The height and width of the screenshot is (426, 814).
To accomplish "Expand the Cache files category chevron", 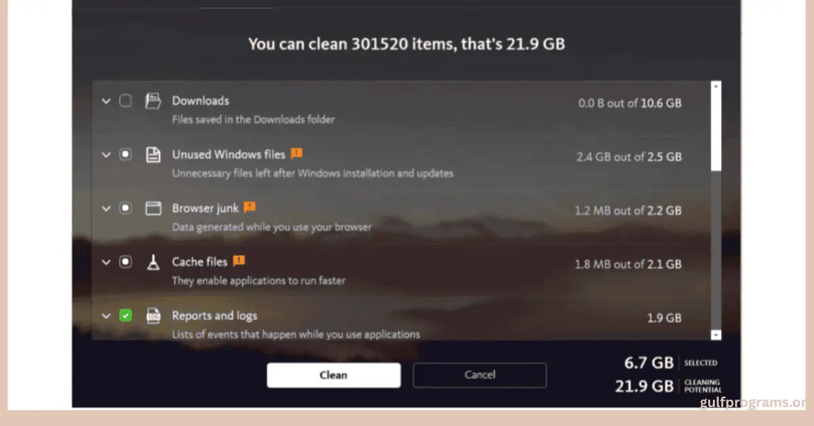I will coord(106,262).
